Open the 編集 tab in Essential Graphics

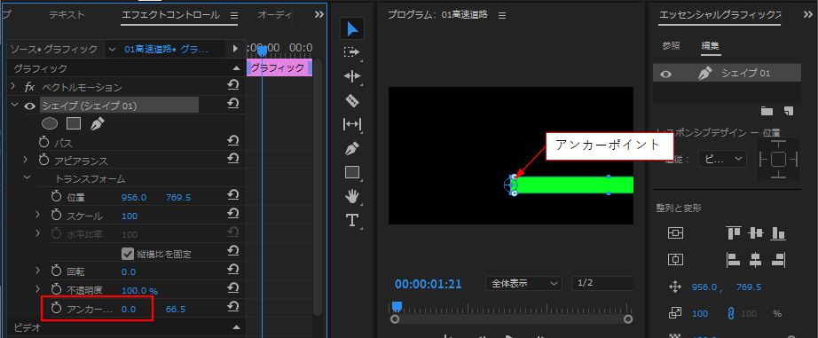pyautogui.click(x=711, y=46)
